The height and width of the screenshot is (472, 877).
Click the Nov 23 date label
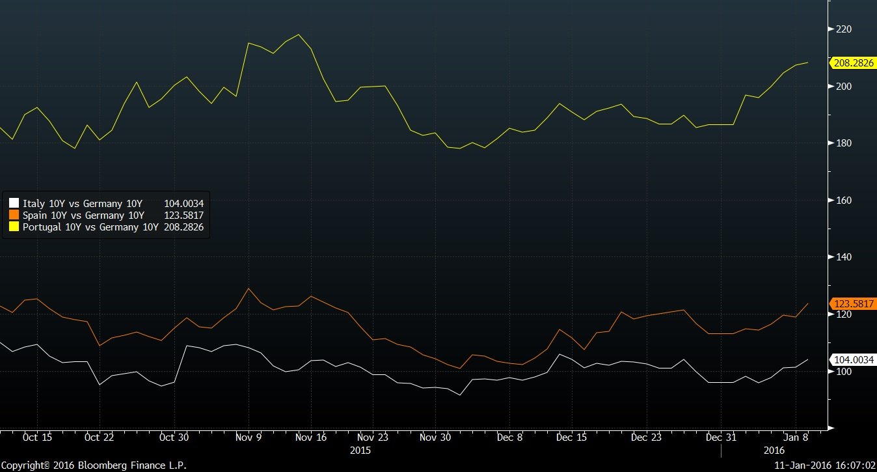(x=373, y=437)
